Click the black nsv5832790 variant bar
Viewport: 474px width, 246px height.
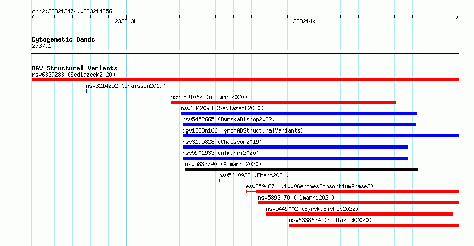click(301, 169)
